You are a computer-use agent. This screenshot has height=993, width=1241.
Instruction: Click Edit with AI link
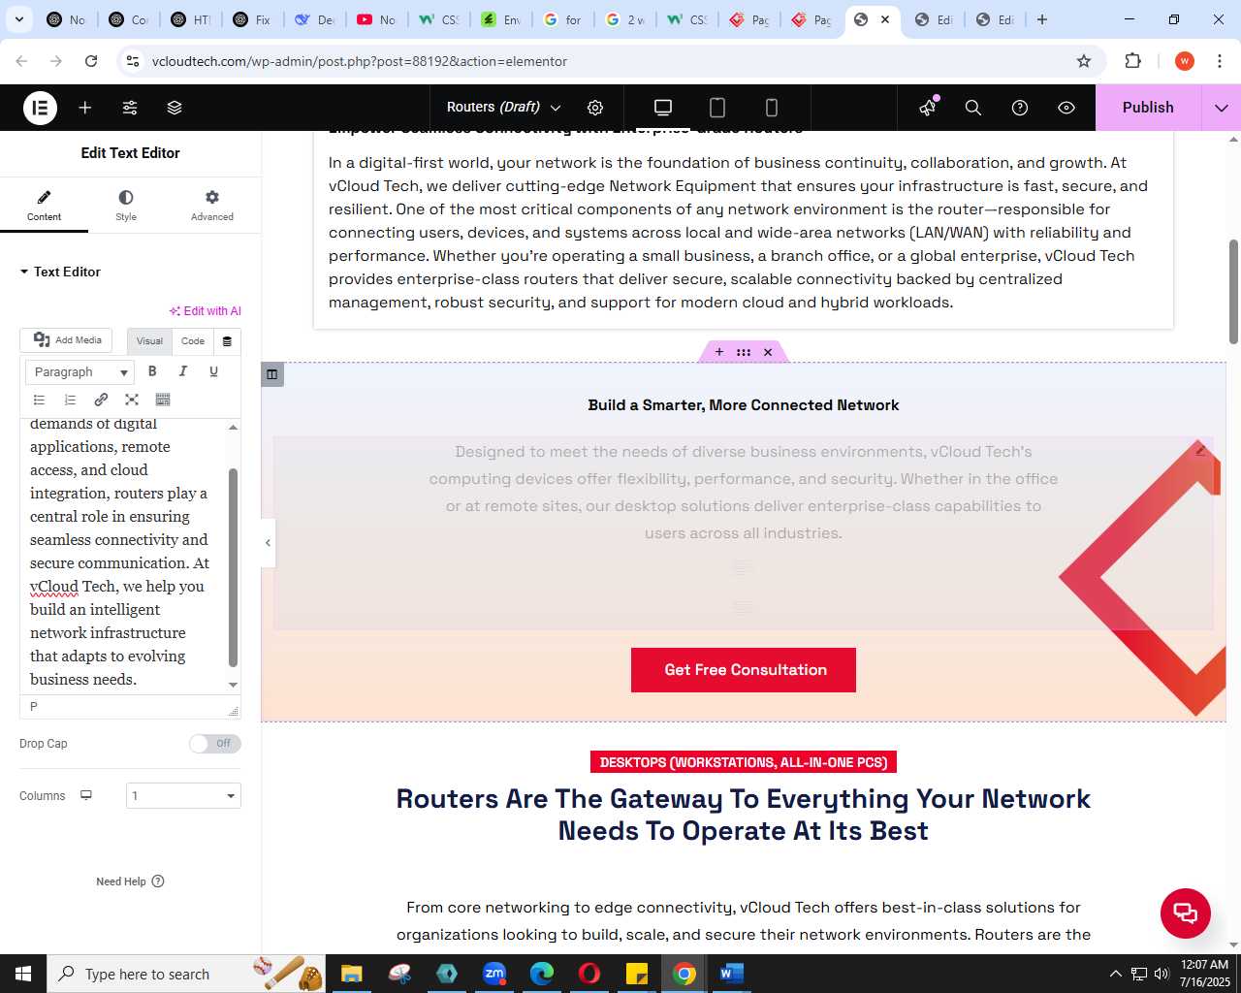pyautogui.click(x=206, y=311)
